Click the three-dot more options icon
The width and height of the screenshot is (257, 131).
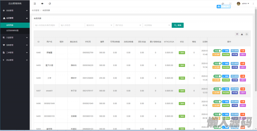coord(253,4)
